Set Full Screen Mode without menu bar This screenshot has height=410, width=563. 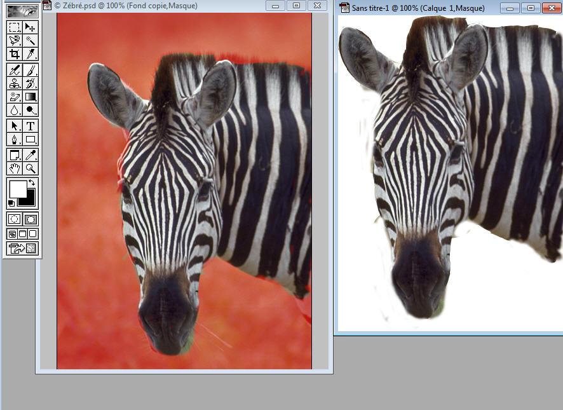(x=32, y=234)
